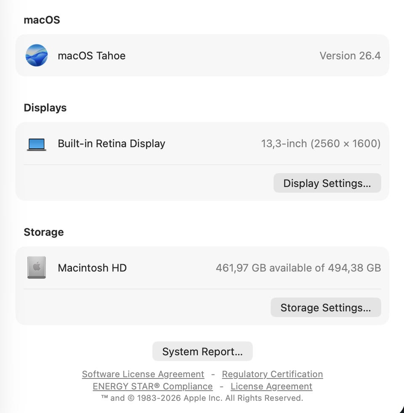404x413 pixels.
Task: Select the Built-in Retina Display label
Action: coord(112,144)
